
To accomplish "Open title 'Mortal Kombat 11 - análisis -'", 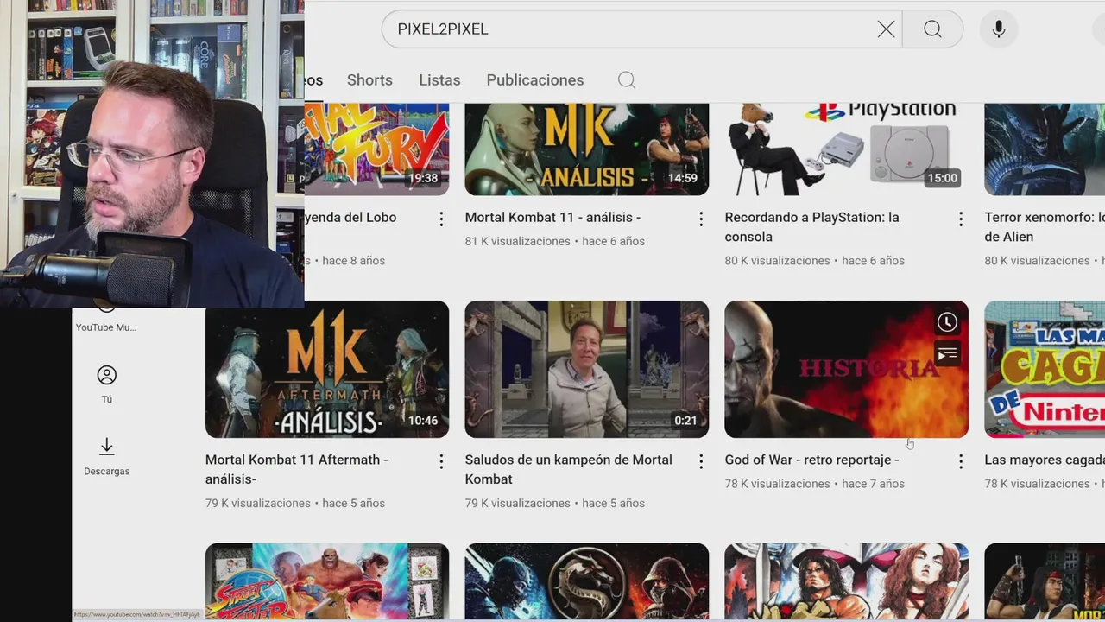I will click(x=552, y=218).
